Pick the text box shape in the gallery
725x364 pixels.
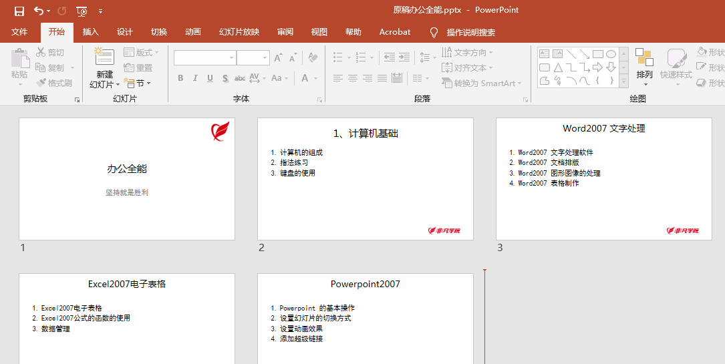point(544,53)
